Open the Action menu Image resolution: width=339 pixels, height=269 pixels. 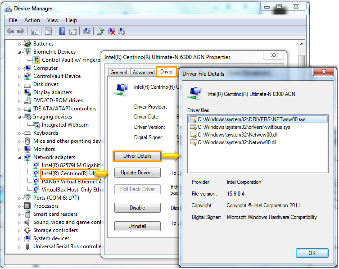[x=32, y=20]
